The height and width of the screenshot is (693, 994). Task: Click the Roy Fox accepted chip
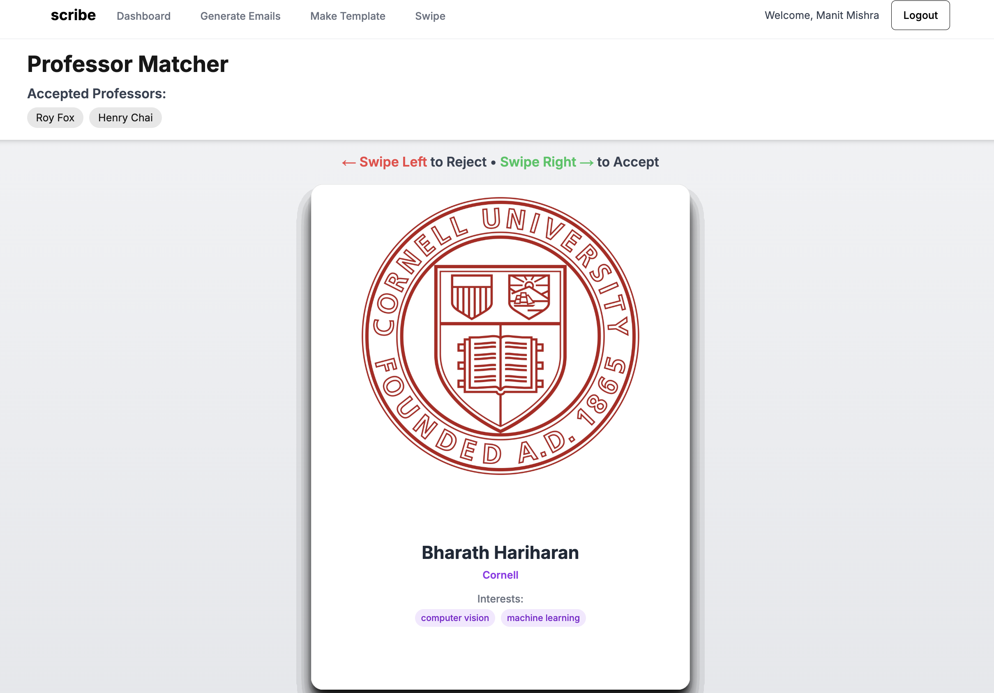(55, 118)
